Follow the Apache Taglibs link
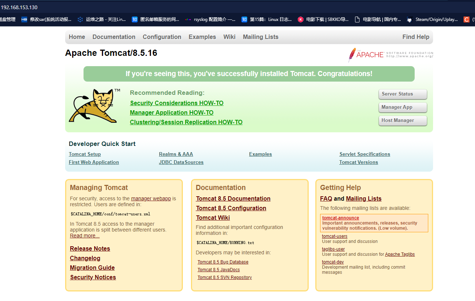This screenshot has width=475, height=301. pyautogui.click(x=400, y=254)
